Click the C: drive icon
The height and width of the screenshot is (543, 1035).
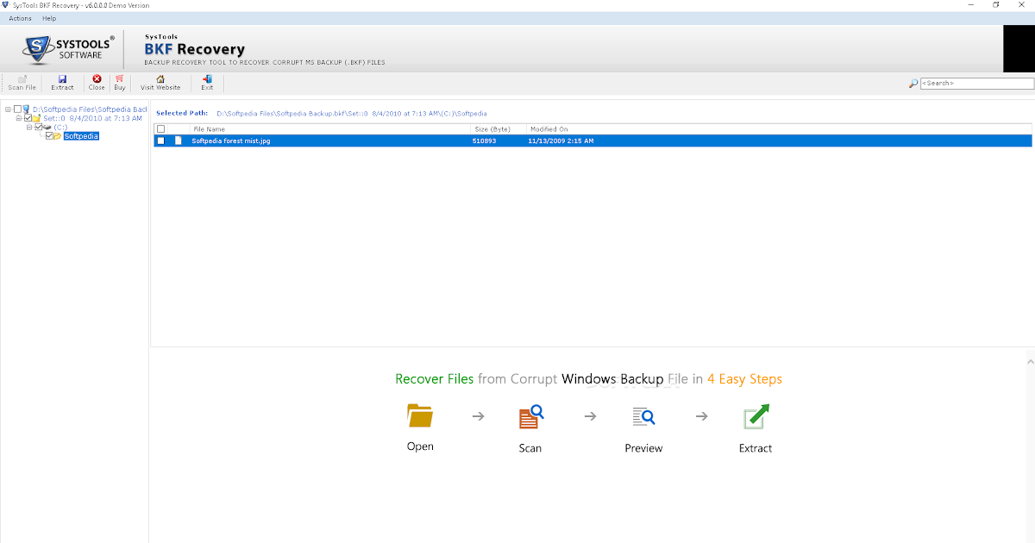point(47,127)
